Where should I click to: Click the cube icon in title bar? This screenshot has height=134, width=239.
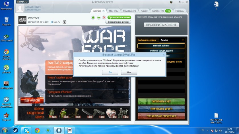pos(171,2)
